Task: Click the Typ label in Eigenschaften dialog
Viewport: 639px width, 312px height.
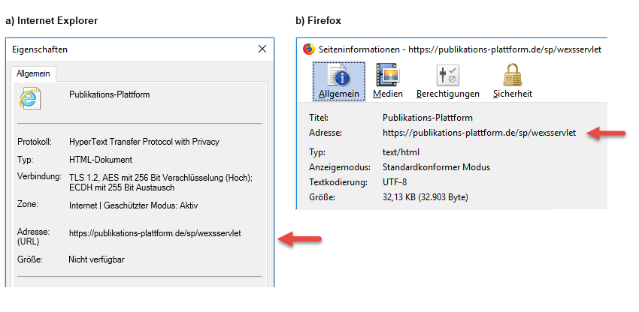Action: [x=25, y=160]
